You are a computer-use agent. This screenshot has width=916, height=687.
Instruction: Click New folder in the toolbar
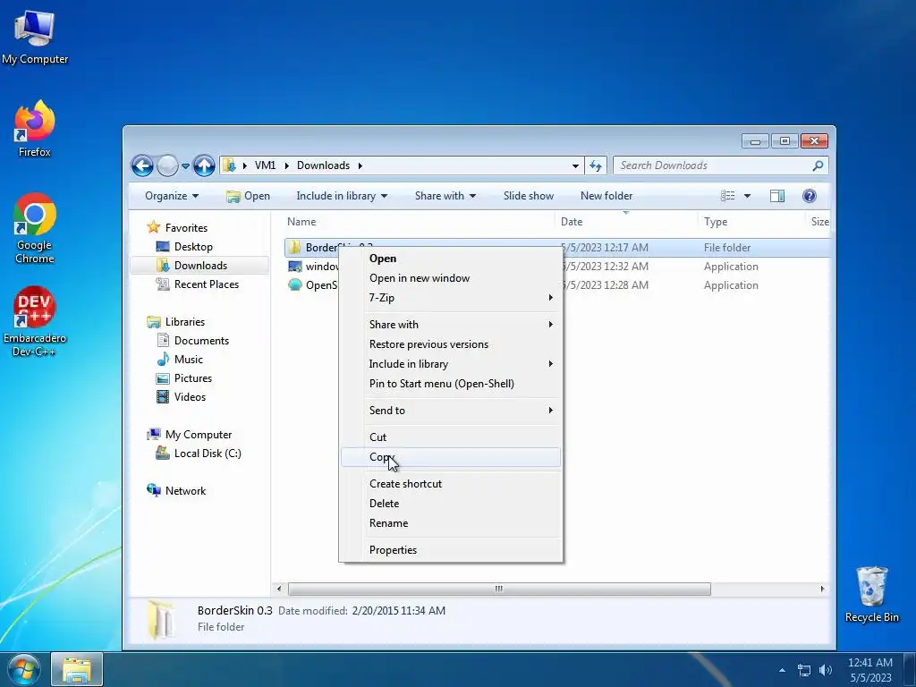606,196
